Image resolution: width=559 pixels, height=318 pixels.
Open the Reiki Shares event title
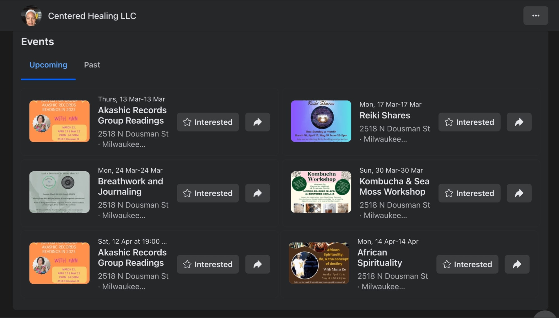click(385, 115)
